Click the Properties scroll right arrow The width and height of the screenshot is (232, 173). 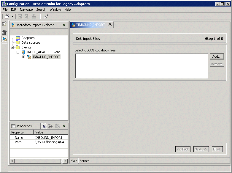65,161
